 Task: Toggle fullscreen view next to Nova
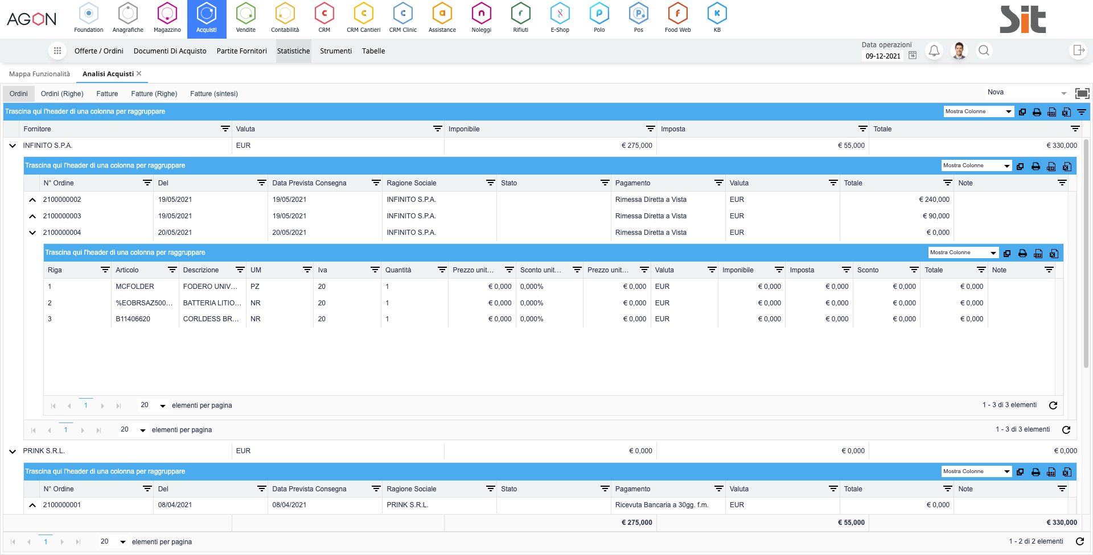point(1082,93)
